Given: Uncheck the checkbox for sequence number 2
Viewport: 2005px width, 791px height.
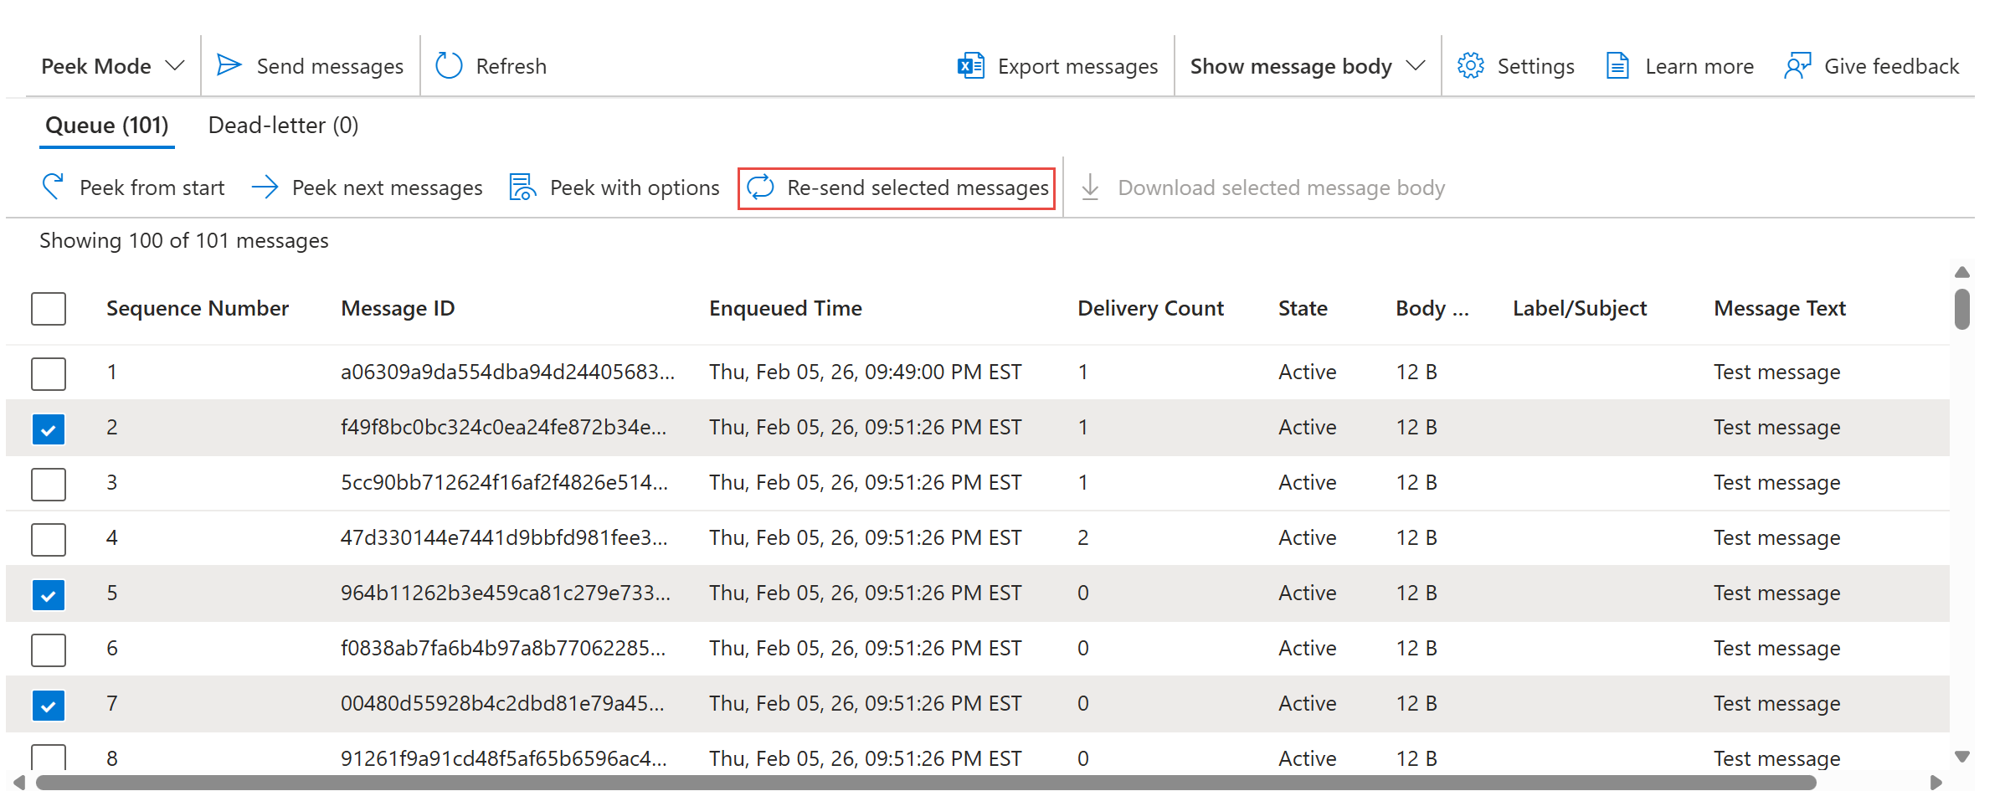Looking at the screenshot, I should pos(49,429).
